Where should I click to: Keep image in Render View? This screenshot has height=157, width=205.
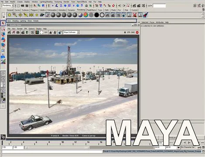[x=51, y=32]
